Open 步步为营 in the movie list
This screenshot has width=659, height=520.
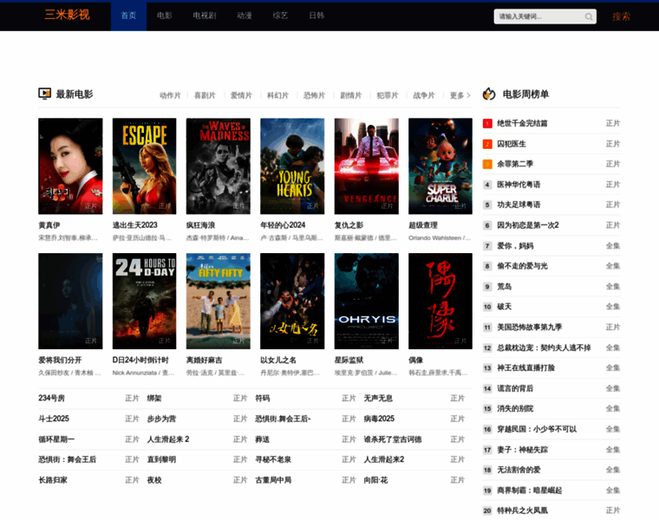161,419
